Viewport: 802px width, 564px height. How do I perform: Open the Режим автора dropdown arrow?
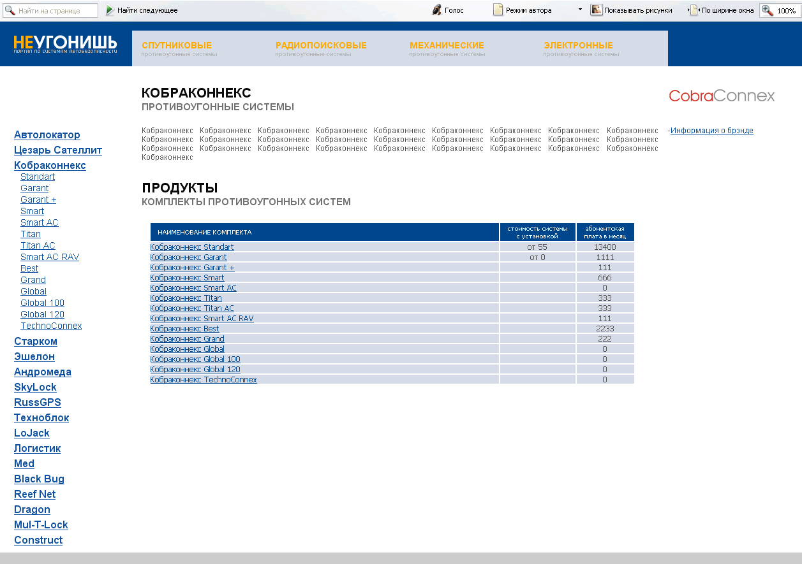(x=580, y=10)
